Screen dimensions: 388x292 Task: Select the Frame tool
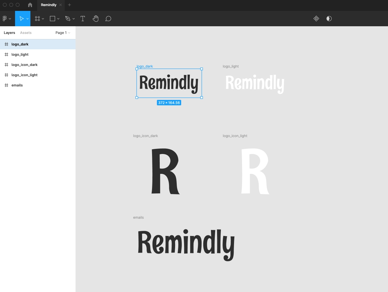pyautogui.click(x=37, y=19)
